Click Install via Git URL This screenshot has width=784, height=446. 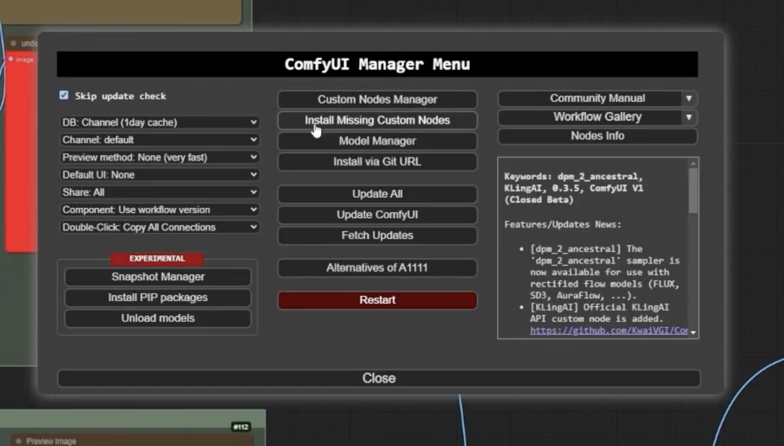[x=377, y=162]
